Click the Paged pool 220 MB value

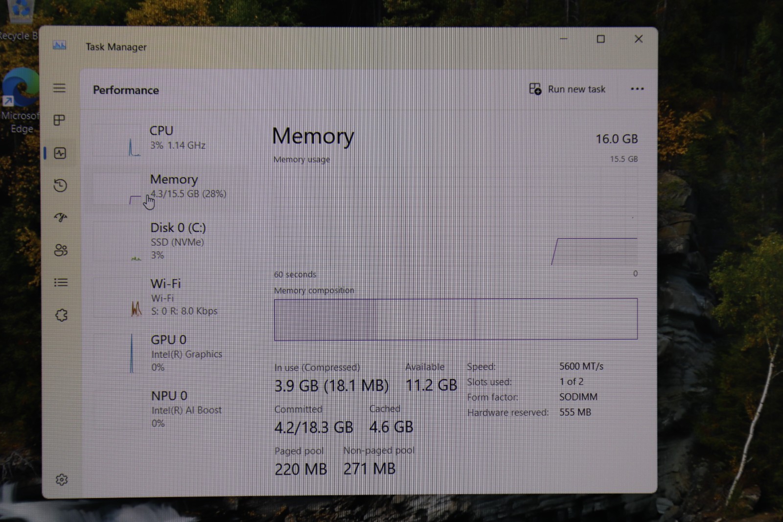pos(300,469)
